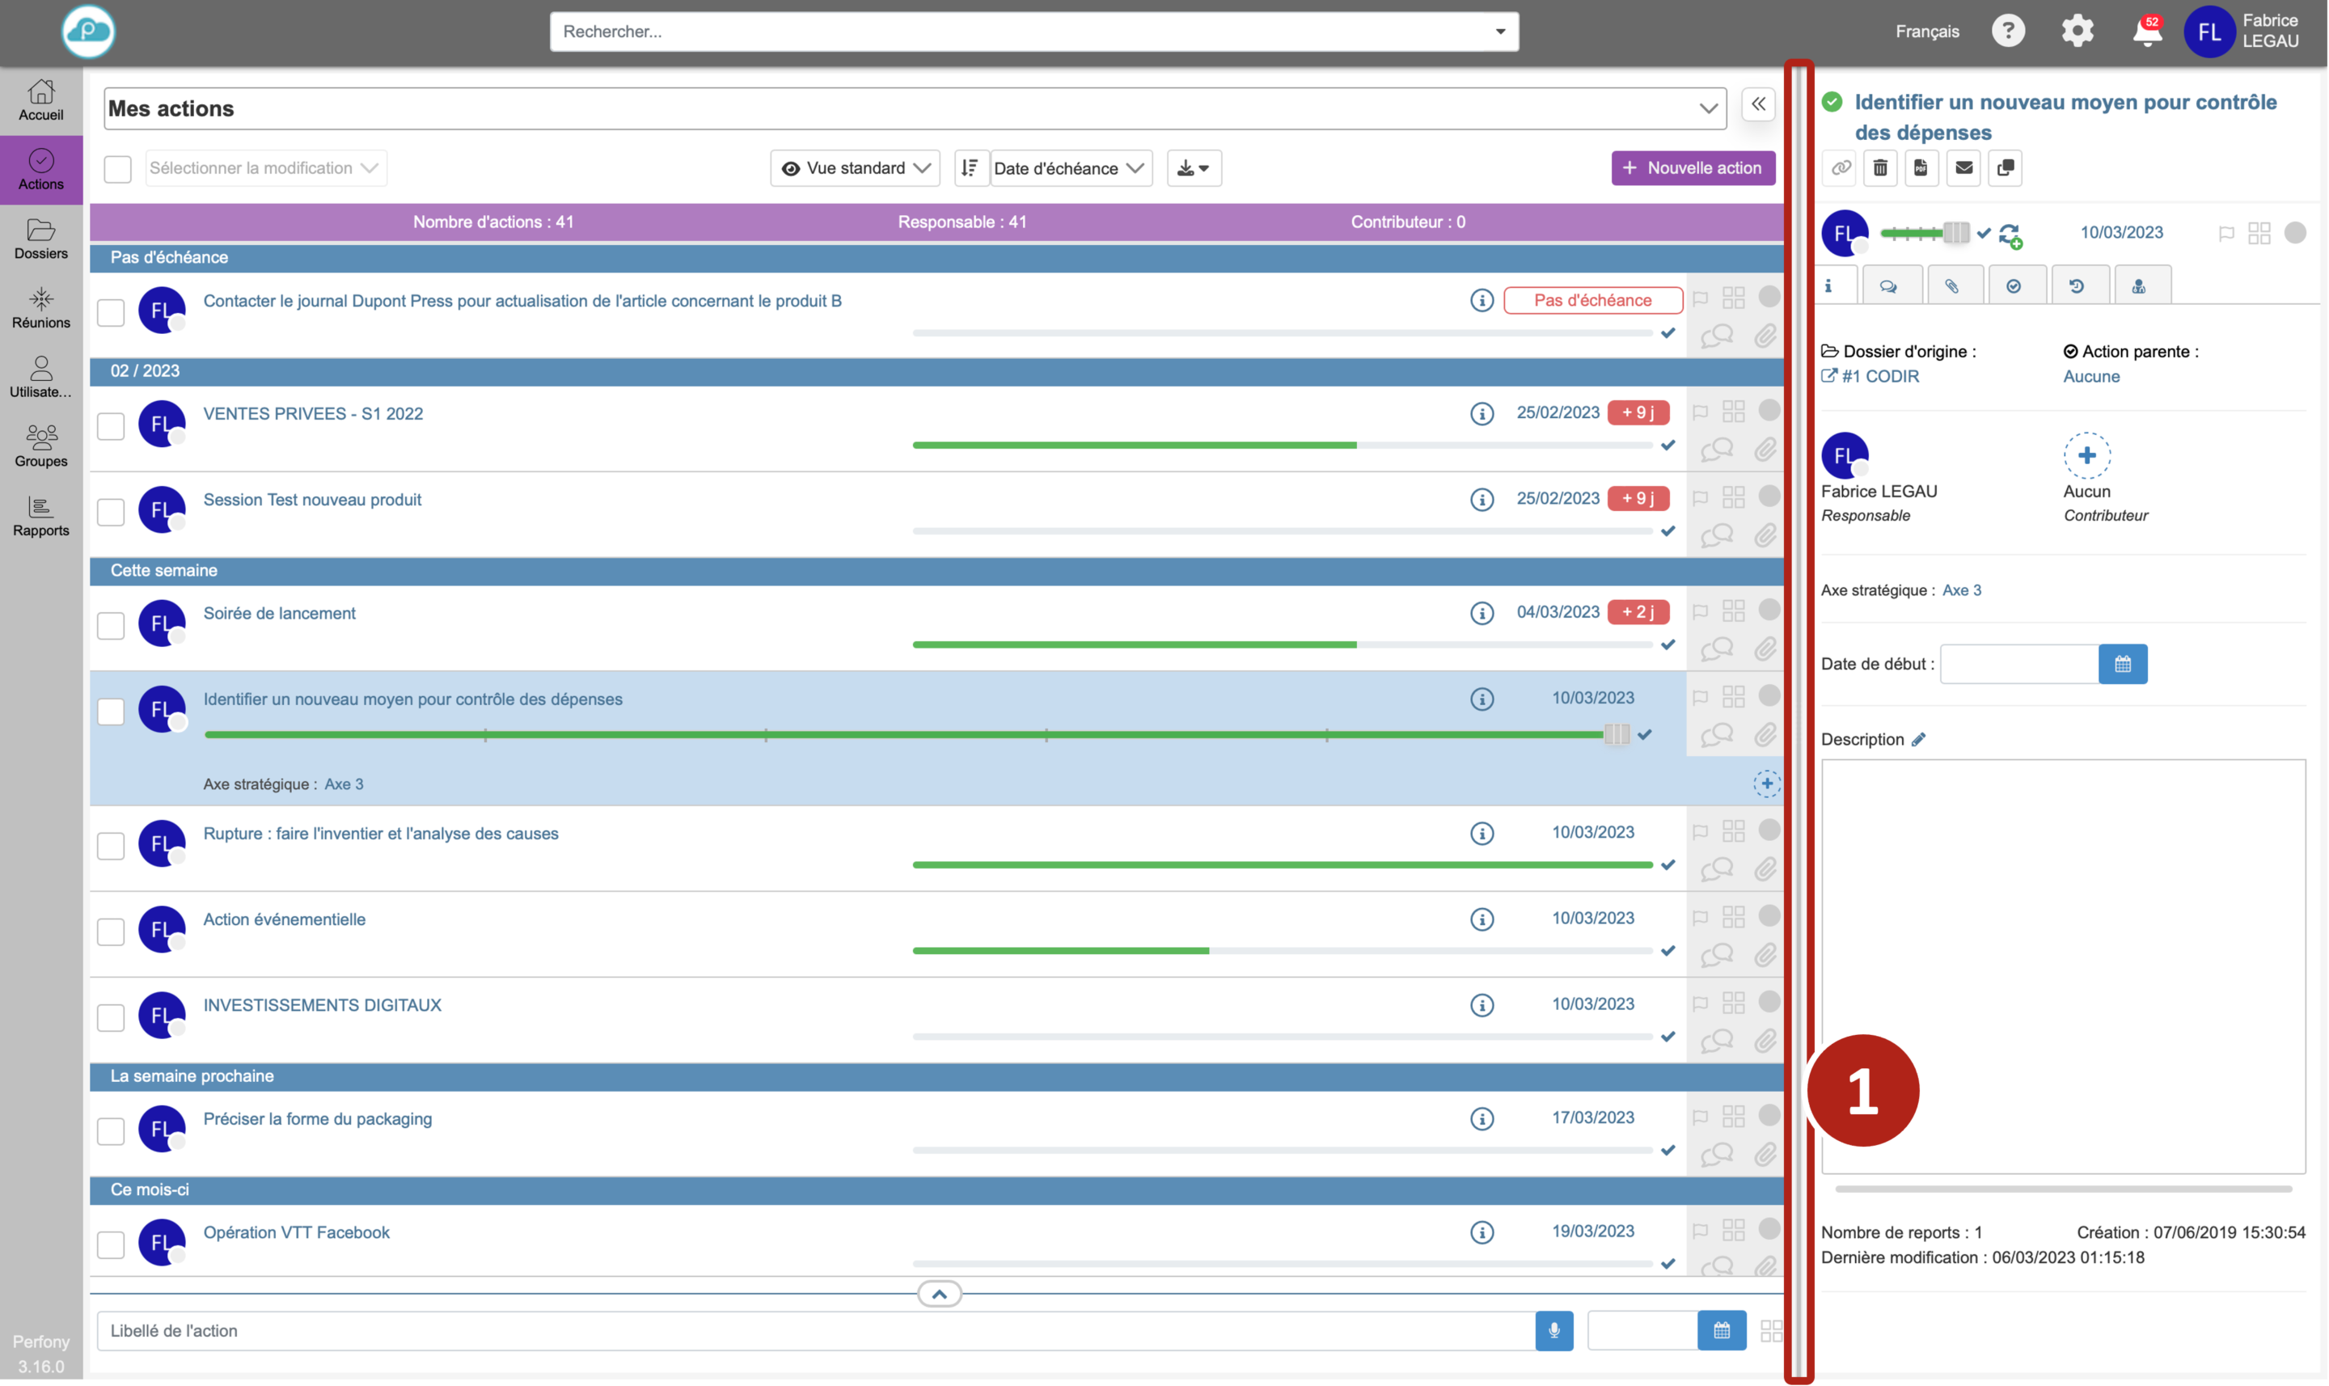Tick the checkbox for Action événementielle

pos(111,932)
